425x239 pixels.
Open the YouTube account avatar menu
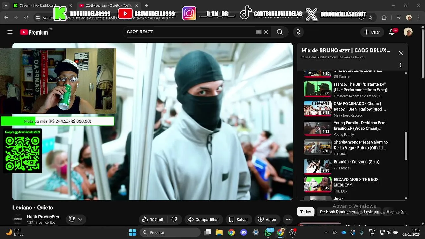[408, 32]
